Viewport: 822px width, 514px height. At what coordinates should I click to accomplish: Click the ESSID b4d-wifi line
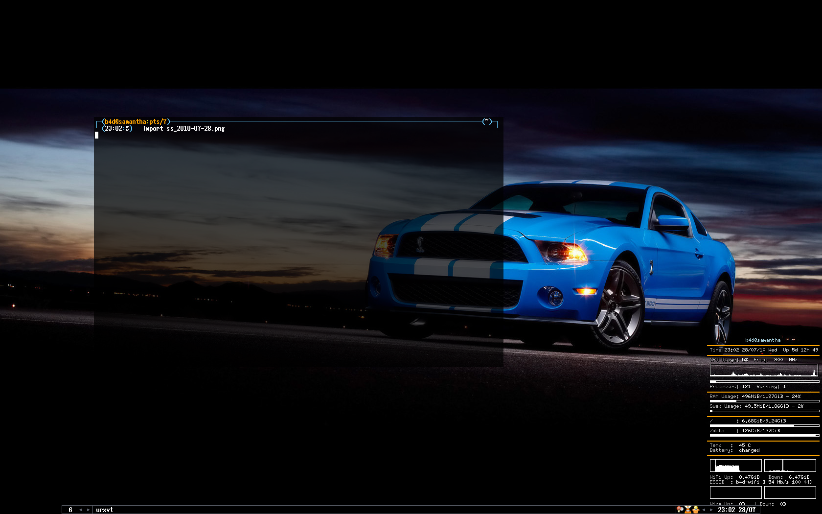tap(761, 482)
